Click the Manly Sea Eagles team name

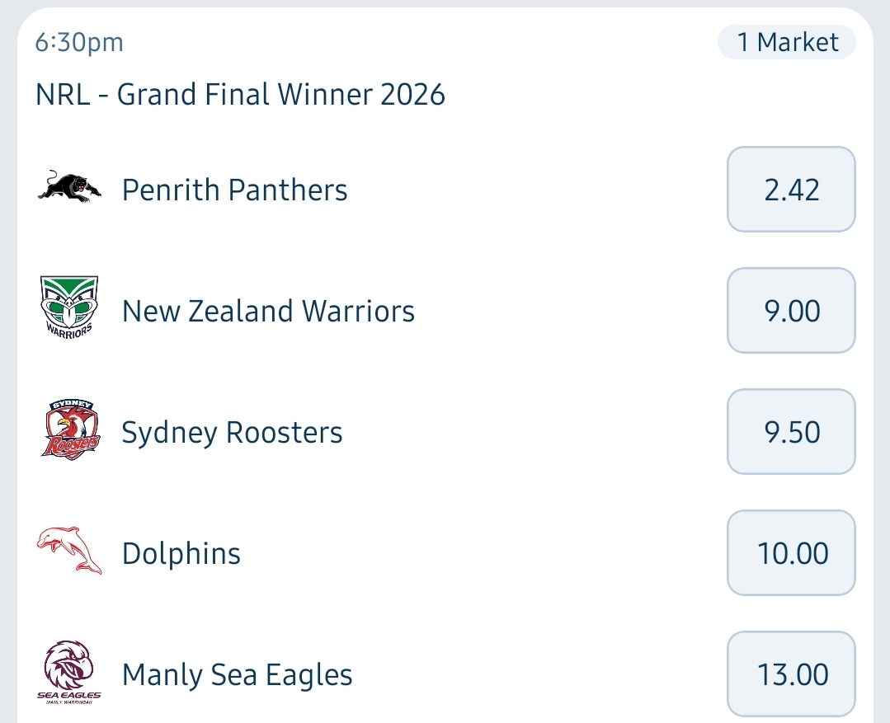coord(238,675)
